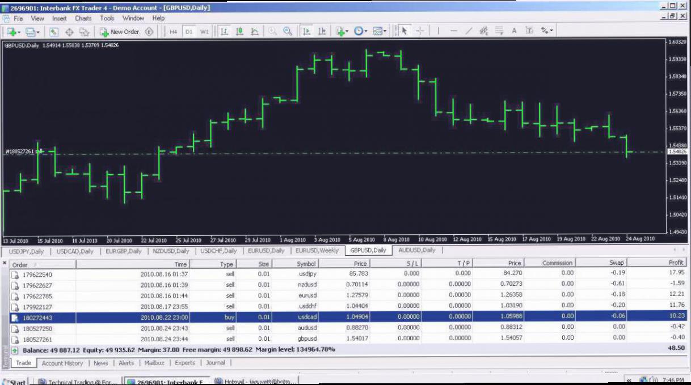Open the Periods clock icon
Image resolution: width=691 pixels, height=385 pixels.
coord(359,32)
